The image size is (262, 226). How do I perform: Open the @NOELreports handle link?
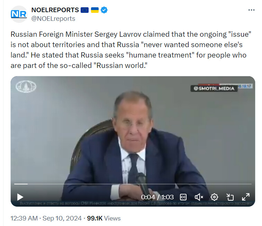click(53, 19)
